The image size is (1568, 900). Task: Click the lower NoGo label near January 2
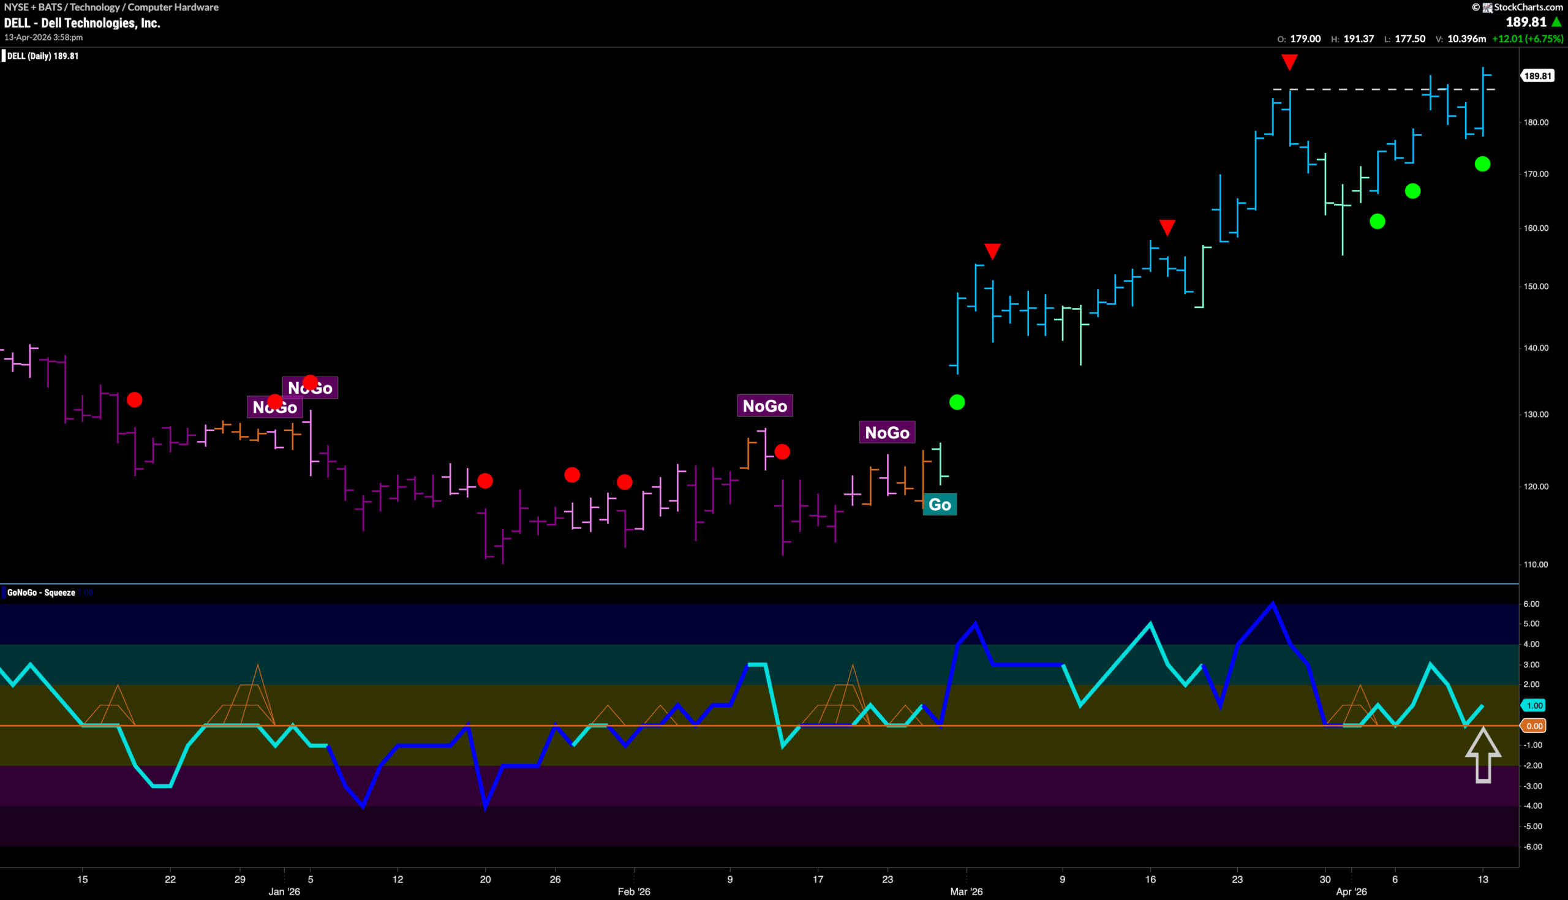point(274,407)
